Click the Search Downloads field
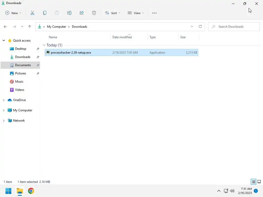This screenshot has height=197, width=263. tap(234, 27)
